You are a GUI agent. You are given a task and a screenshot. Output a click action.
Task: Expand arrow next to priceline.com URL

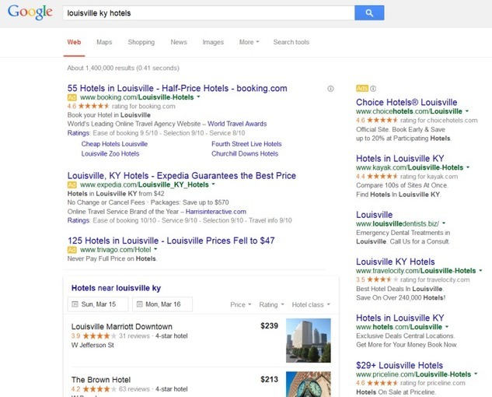tap(476, 374)
